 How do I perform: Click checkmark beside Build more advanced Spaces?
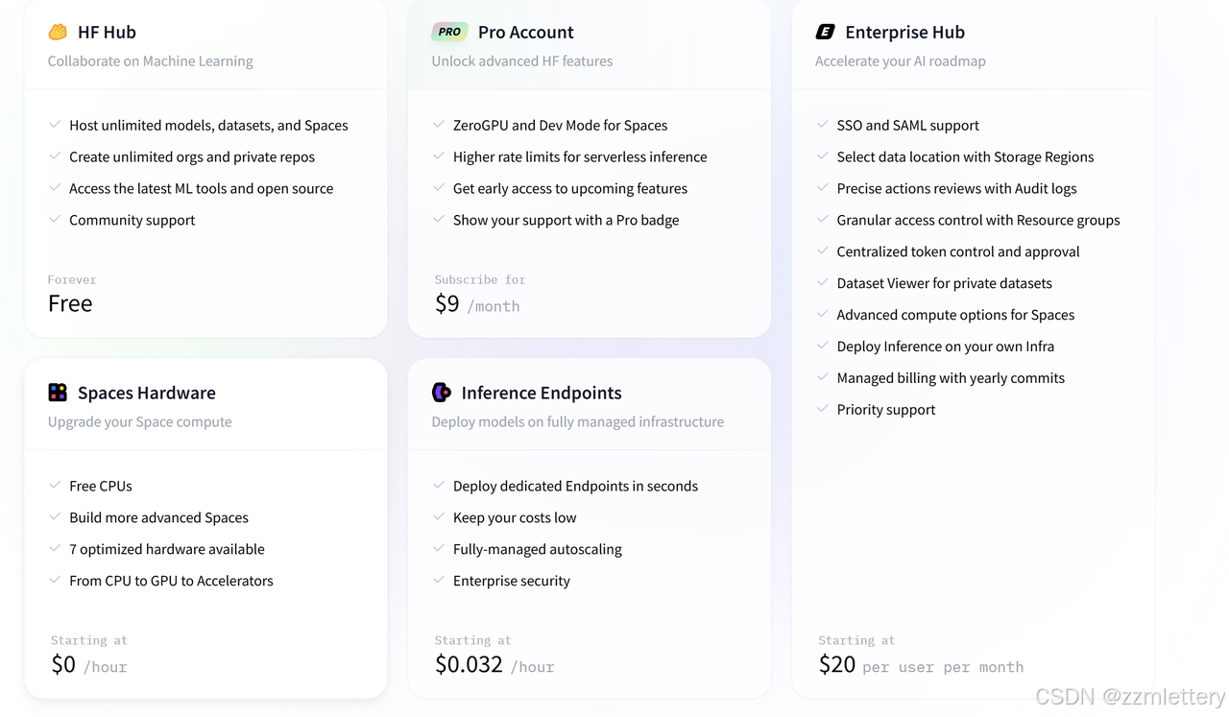tap(55, 517)
